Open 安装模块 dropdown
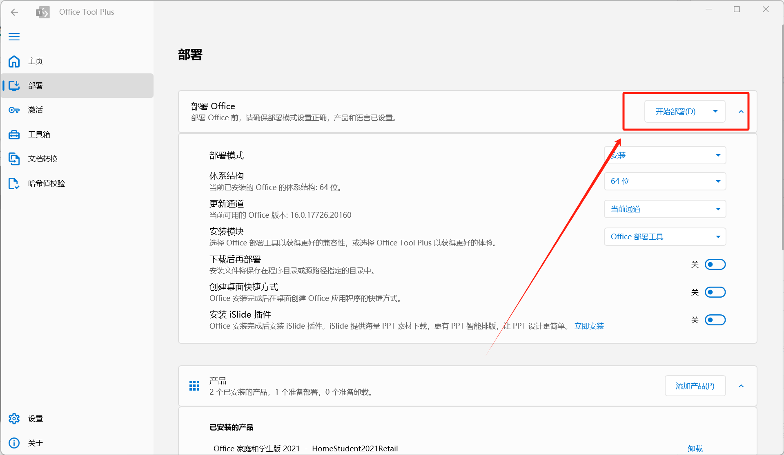Screen dimensions: 784x455 (665, 237)
